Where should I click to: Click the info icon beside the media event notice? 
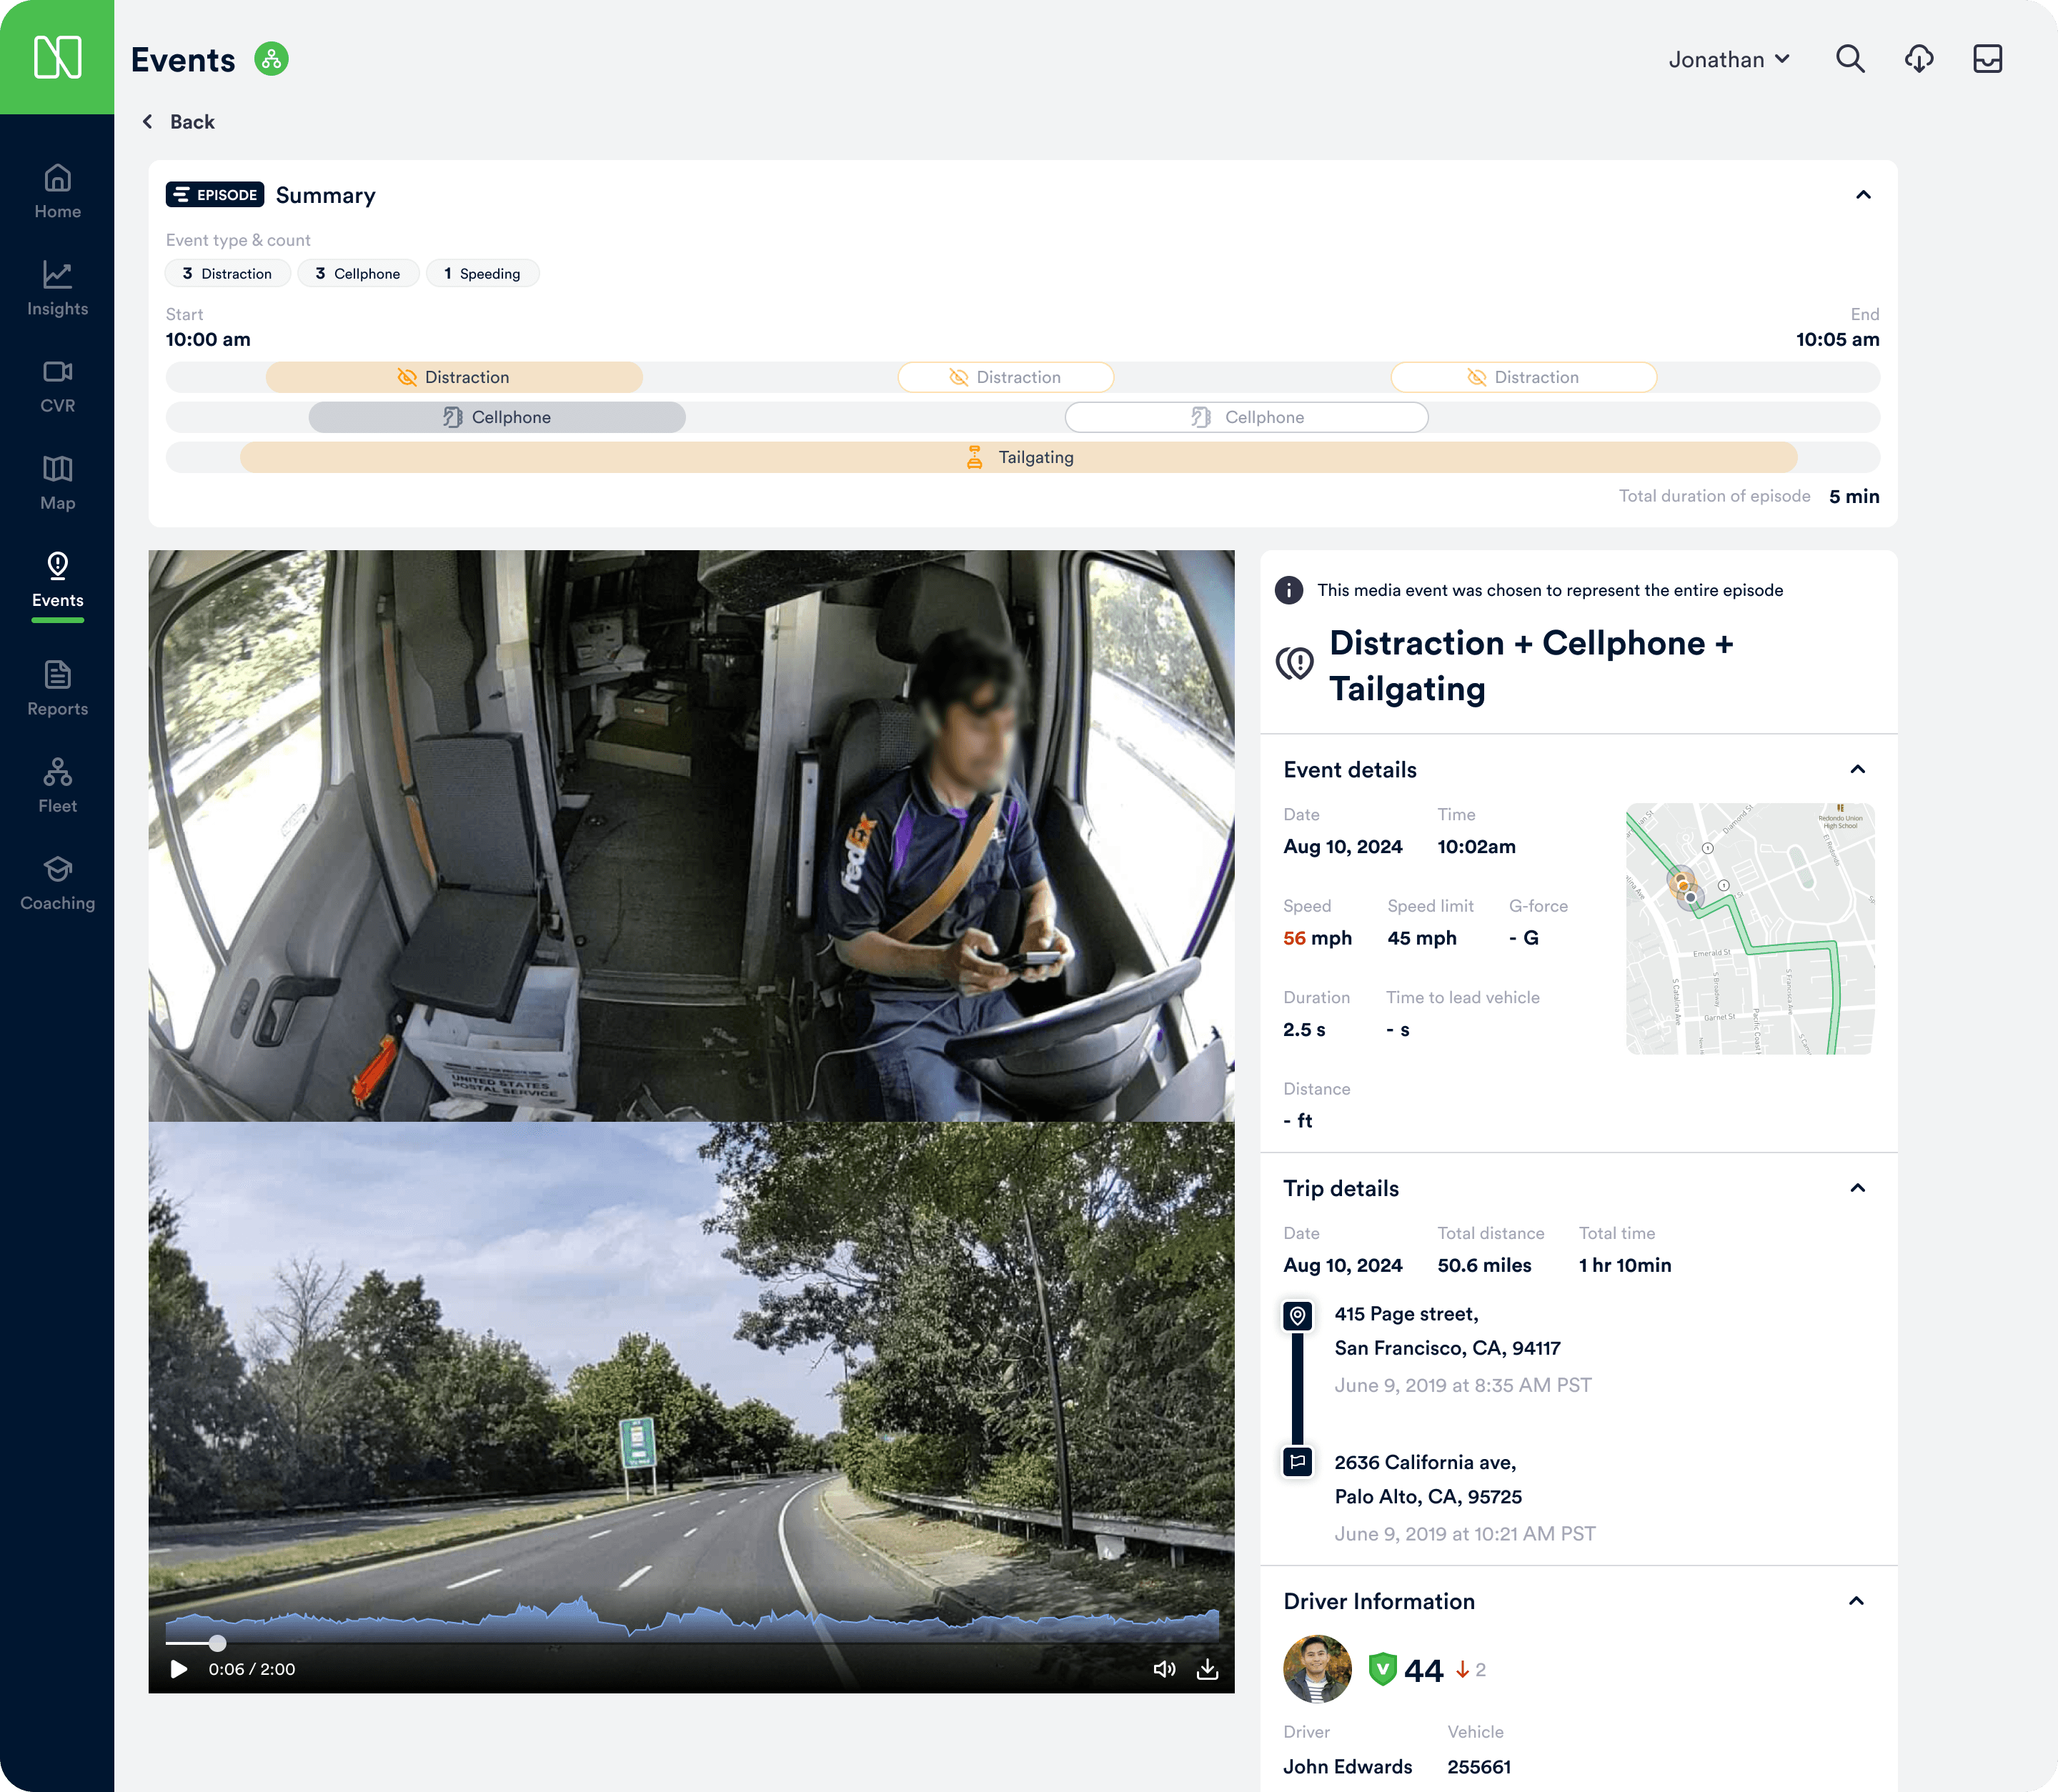pyautogui.click(x=1289, y=590)
